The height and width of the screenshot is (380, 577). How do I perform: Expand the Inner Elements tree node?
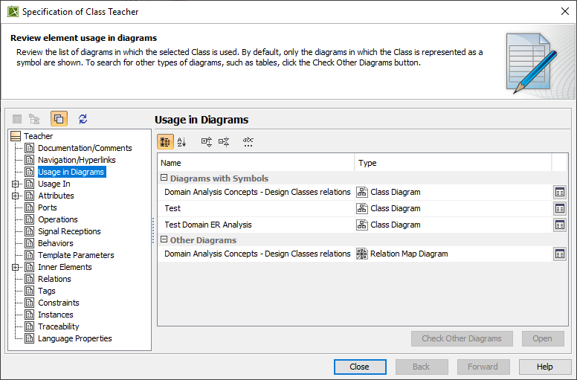point(16,267)
